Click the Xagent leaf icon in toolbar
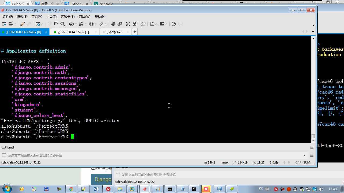The image size is (344, 193). tap(120, 24)
